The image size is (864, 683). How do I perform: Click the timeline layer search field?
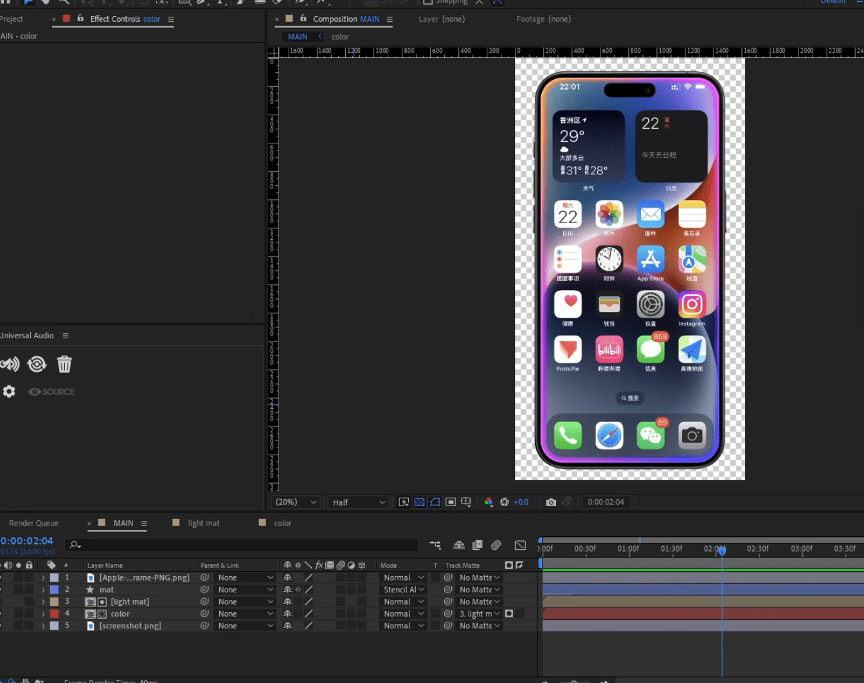(x=242, y=545)
